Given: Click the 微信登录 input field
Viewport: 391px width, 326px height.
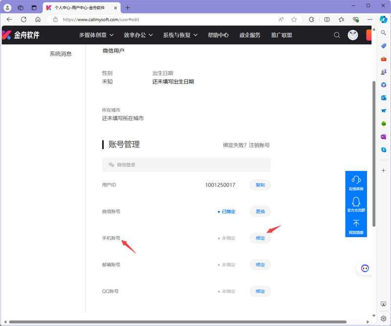Looking at the screenshot, I should pyautogui.click(x=186, y=165).
